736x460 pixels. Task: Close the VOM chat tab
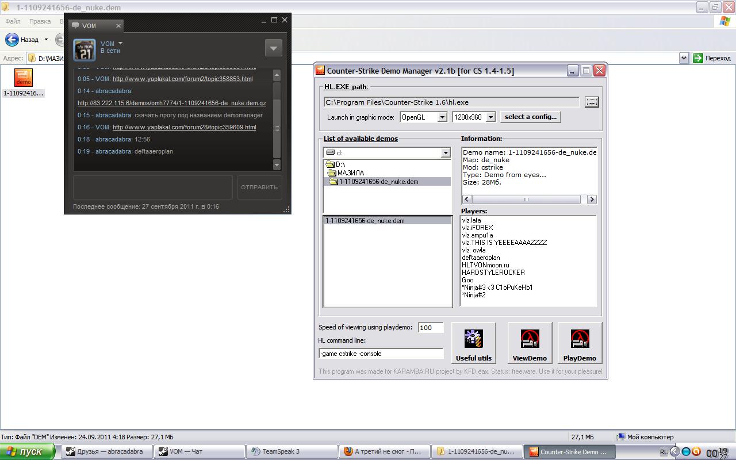pos(118,26)
